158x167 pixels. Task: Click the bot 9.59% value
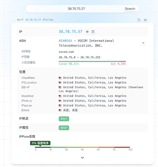pos(118,64)
